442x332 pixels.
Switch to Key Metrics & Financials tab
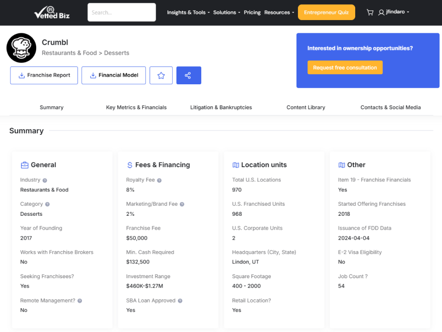[136, 107]
